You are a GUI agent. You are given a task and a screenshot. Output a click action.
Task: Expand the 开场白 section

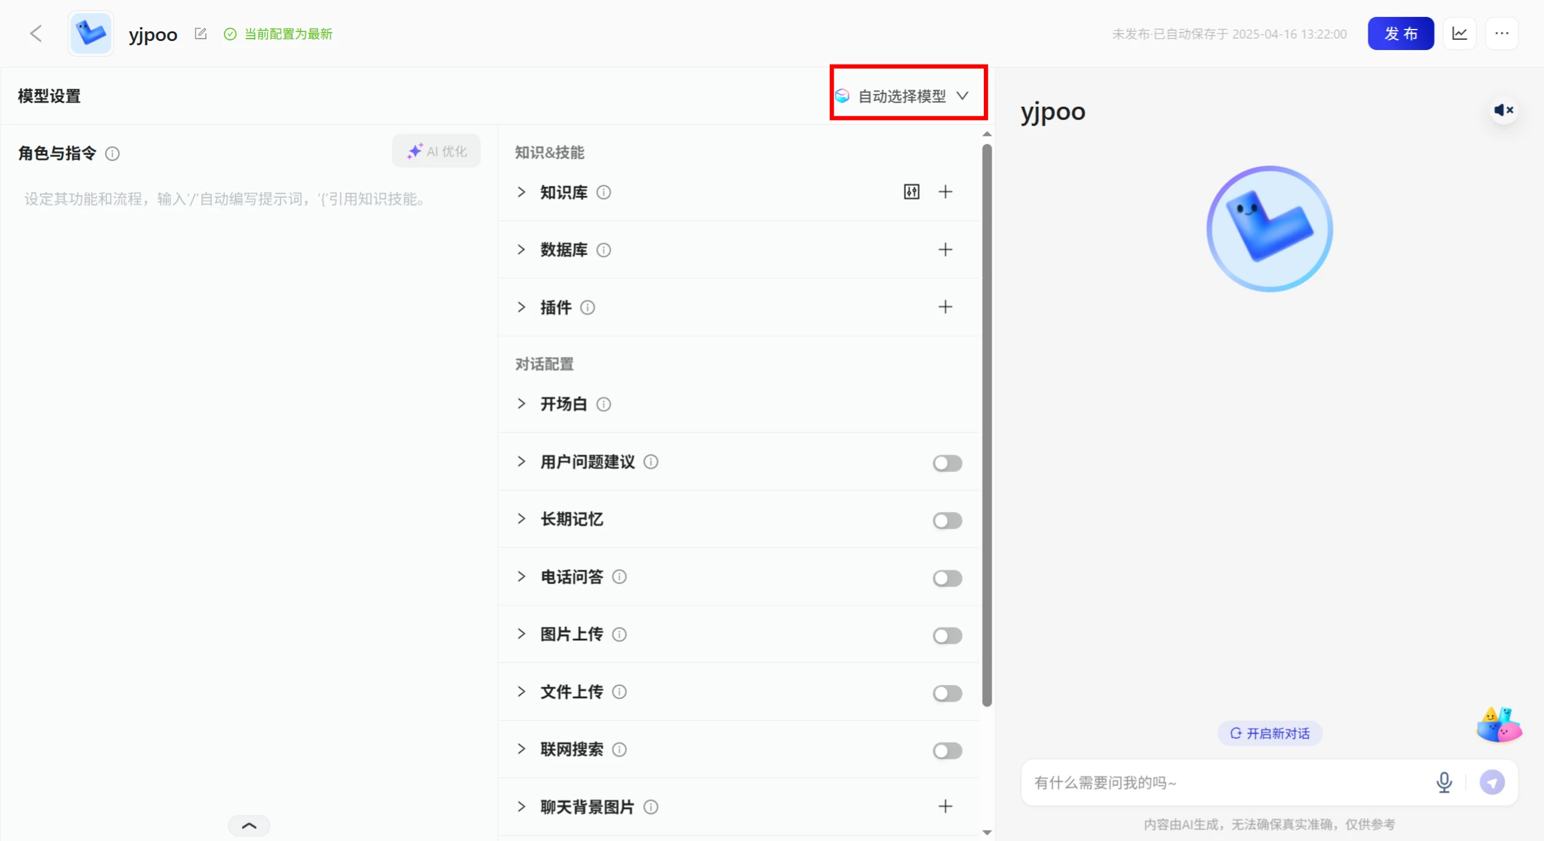point(522,404)
